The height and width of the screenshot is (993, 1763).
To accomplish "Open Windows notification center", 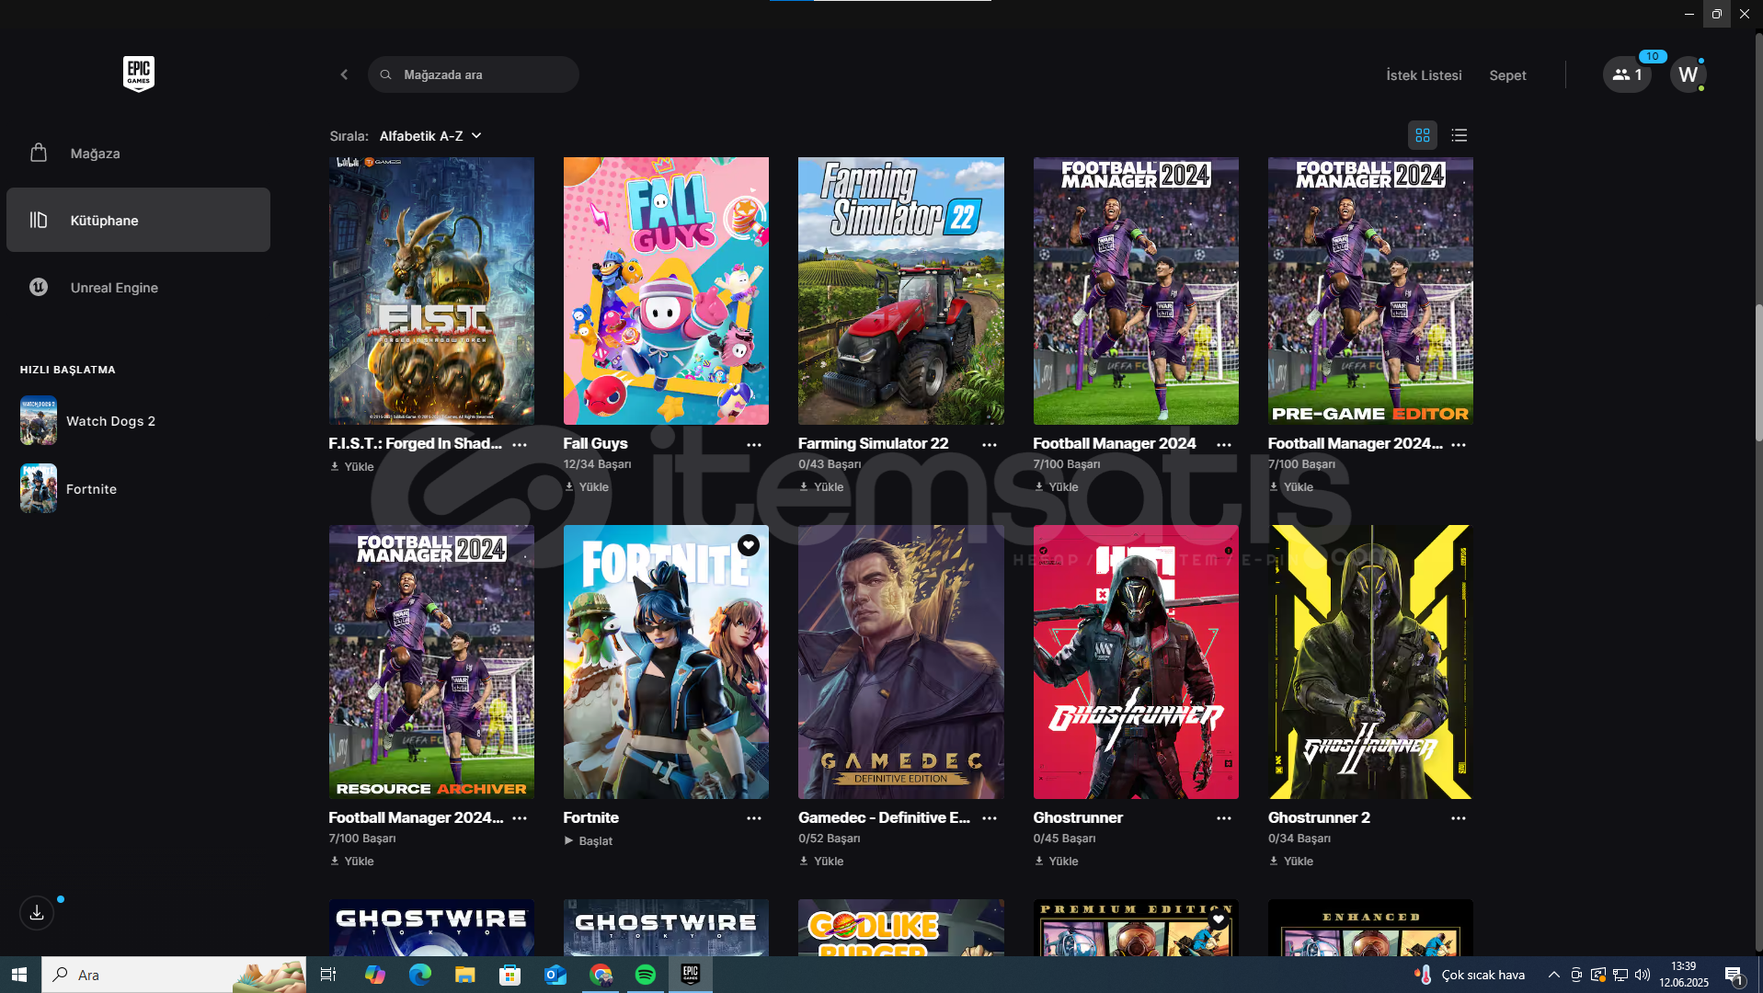I will pyautogui.click(x=1734, y=975).
